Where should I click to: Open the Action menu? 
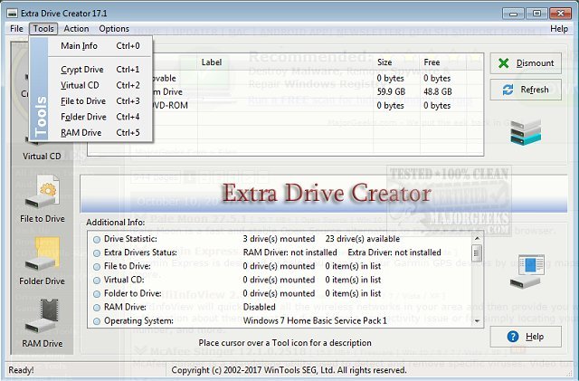(x=76, y=28)
